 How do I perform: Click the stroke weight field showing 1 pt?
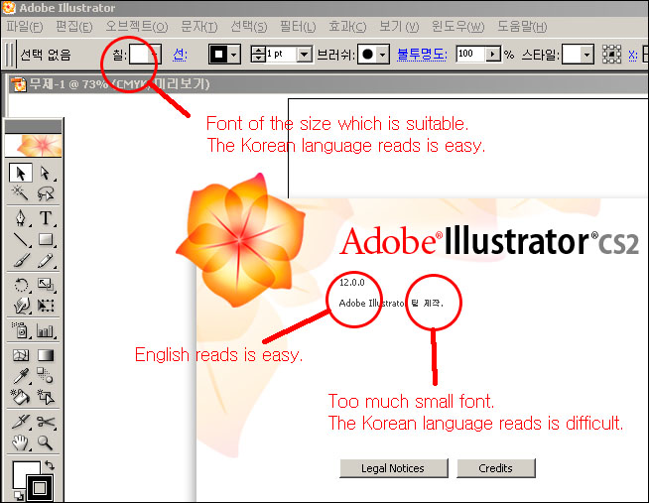point(282,55)
